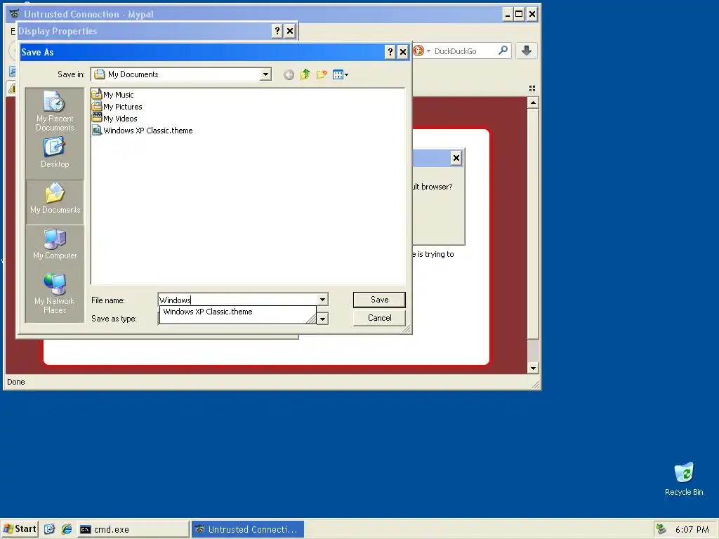The width and height of the screenshot is (719, 539).
Task: Click Show Desktop quick launch icon
Action: (50, 529)
